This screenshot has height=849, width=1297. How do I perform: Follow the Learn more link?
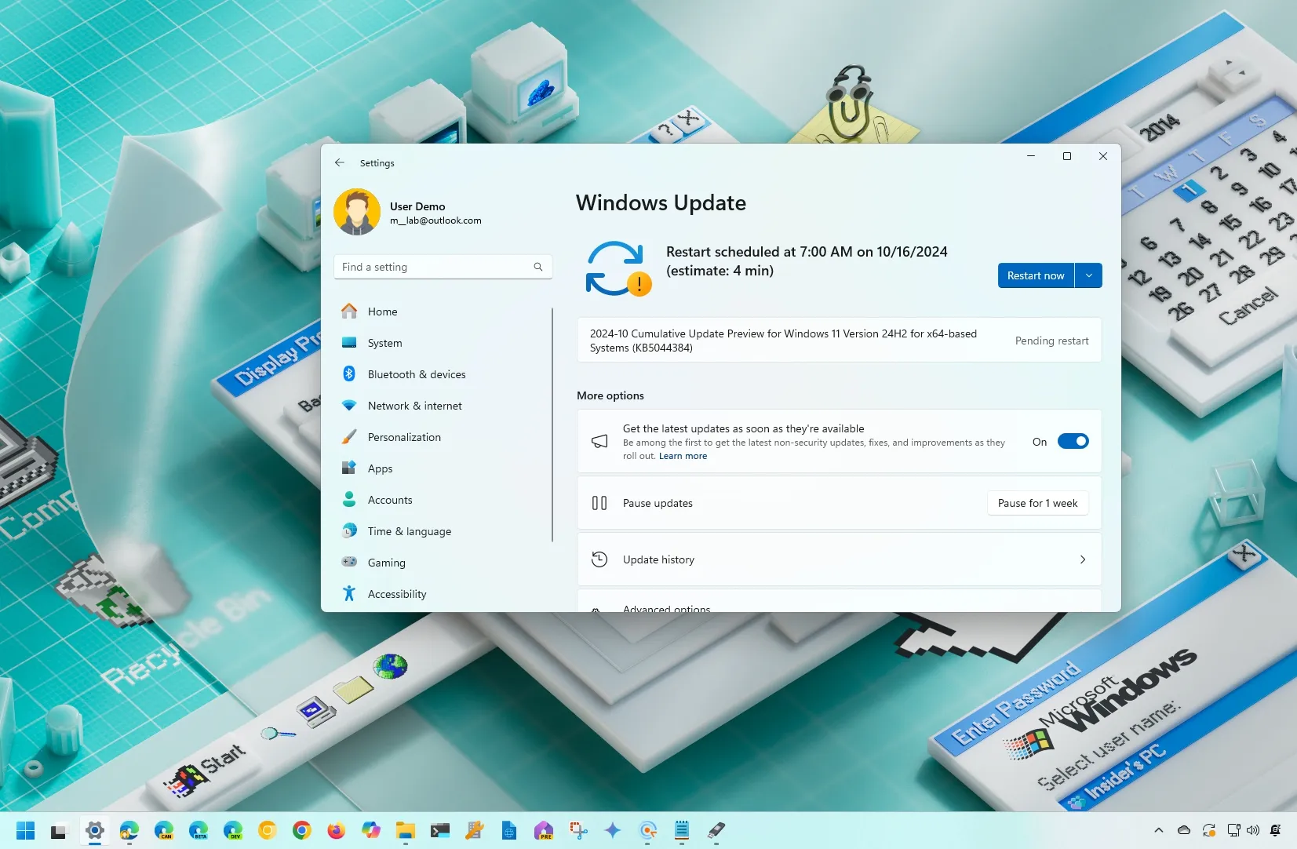click(683, 456)
